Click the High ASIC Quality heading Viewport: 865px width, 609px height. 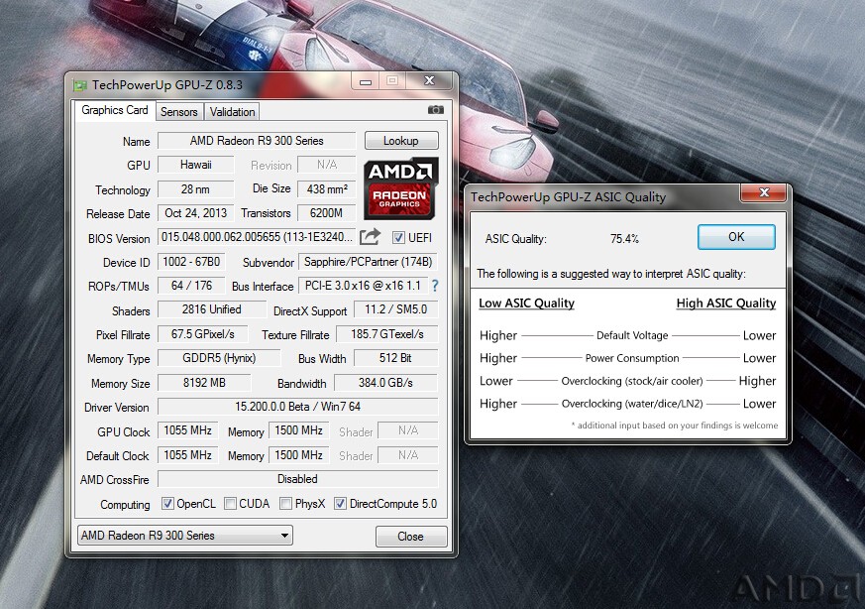tap(726, 304)
